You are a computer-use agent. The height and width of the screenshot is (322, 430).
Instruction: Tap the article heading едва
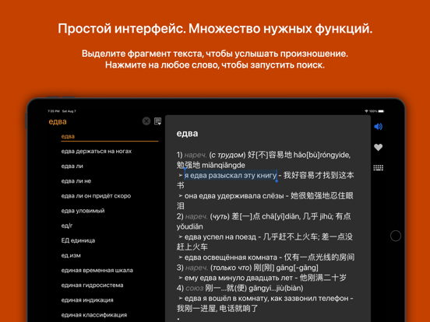(x=187, y=134)
